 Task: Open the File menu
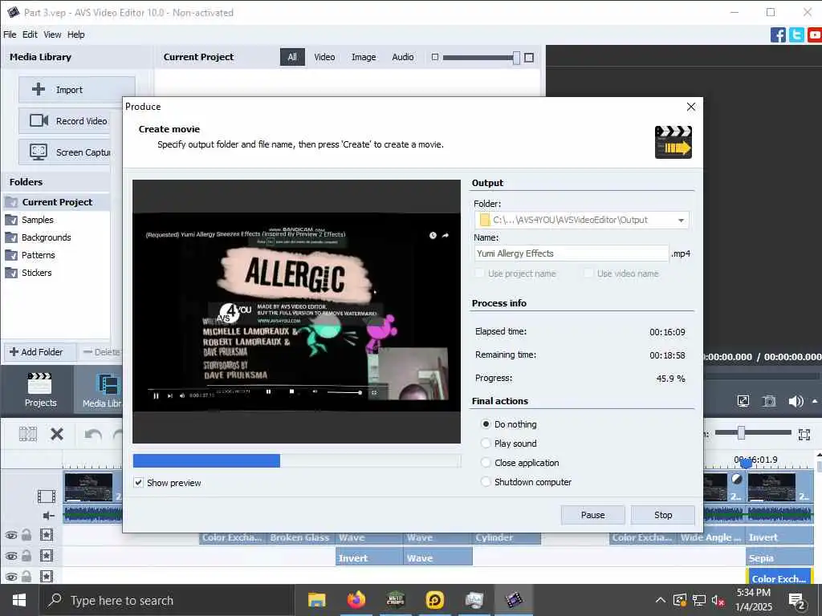point(10,34)
